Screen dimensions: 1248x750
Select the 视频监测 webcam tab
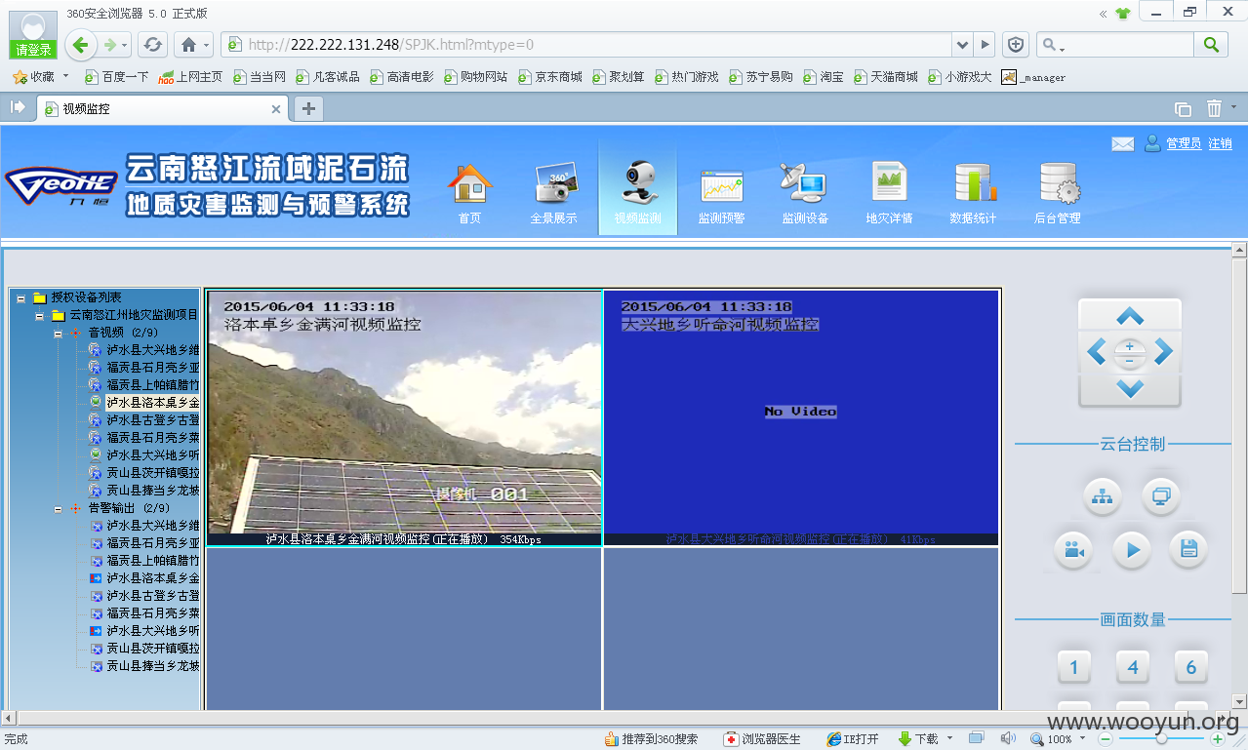tap(637, 193)
